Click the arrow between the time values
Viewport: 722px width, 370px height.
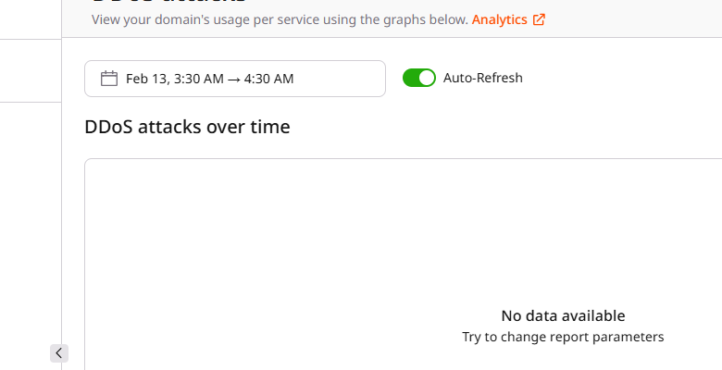tap(234, 79)
